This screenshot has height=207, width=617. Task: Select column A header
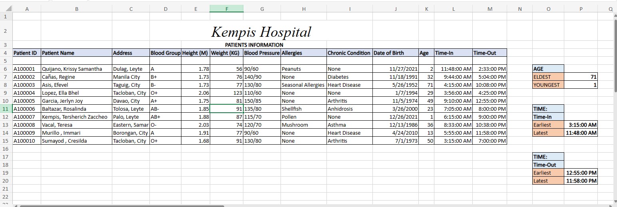coord(27,8)
